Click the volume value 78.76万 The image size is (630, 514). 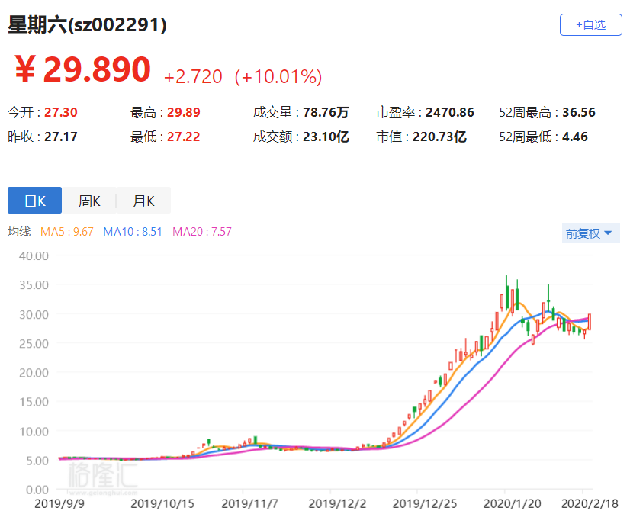point(326,112)
